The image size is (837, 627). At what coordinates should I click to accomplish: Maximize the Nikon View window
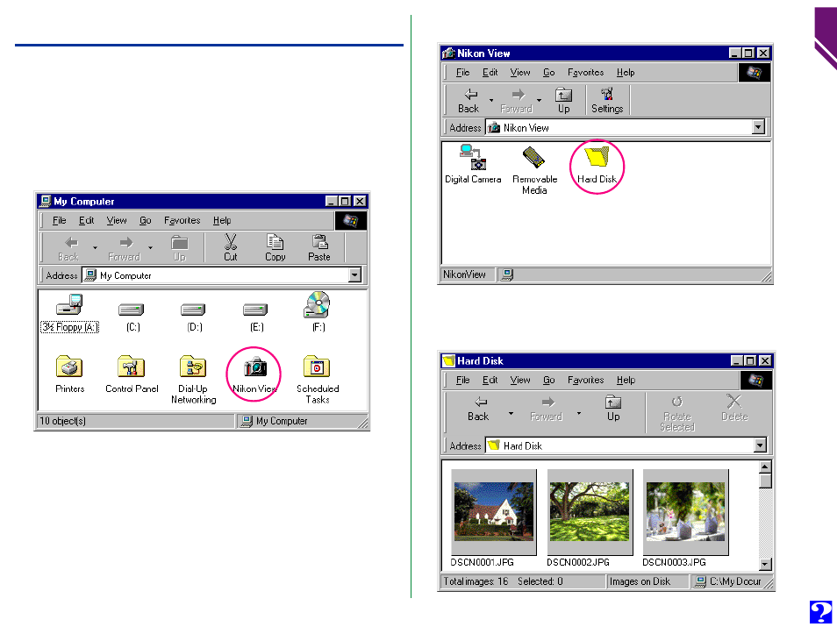pos(748,53)
